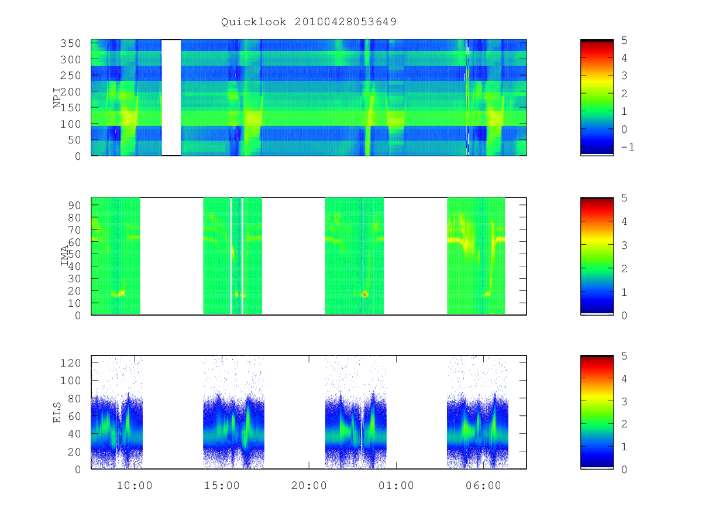The height and width of the screenshot is (527, 702).
Task: Click the Quicklook 20100428053649 plot title
Action: click(x=309, y=22)
